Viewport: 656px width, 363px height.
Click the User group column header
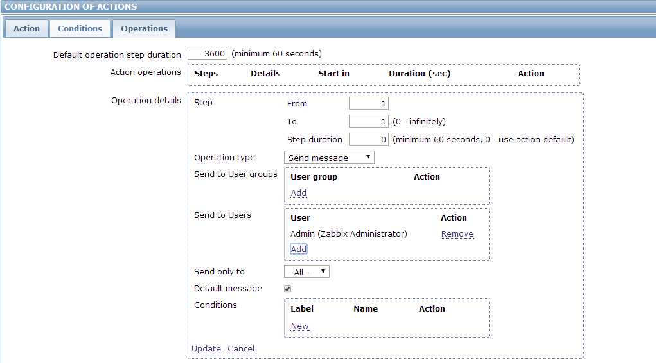click(314, 177)
